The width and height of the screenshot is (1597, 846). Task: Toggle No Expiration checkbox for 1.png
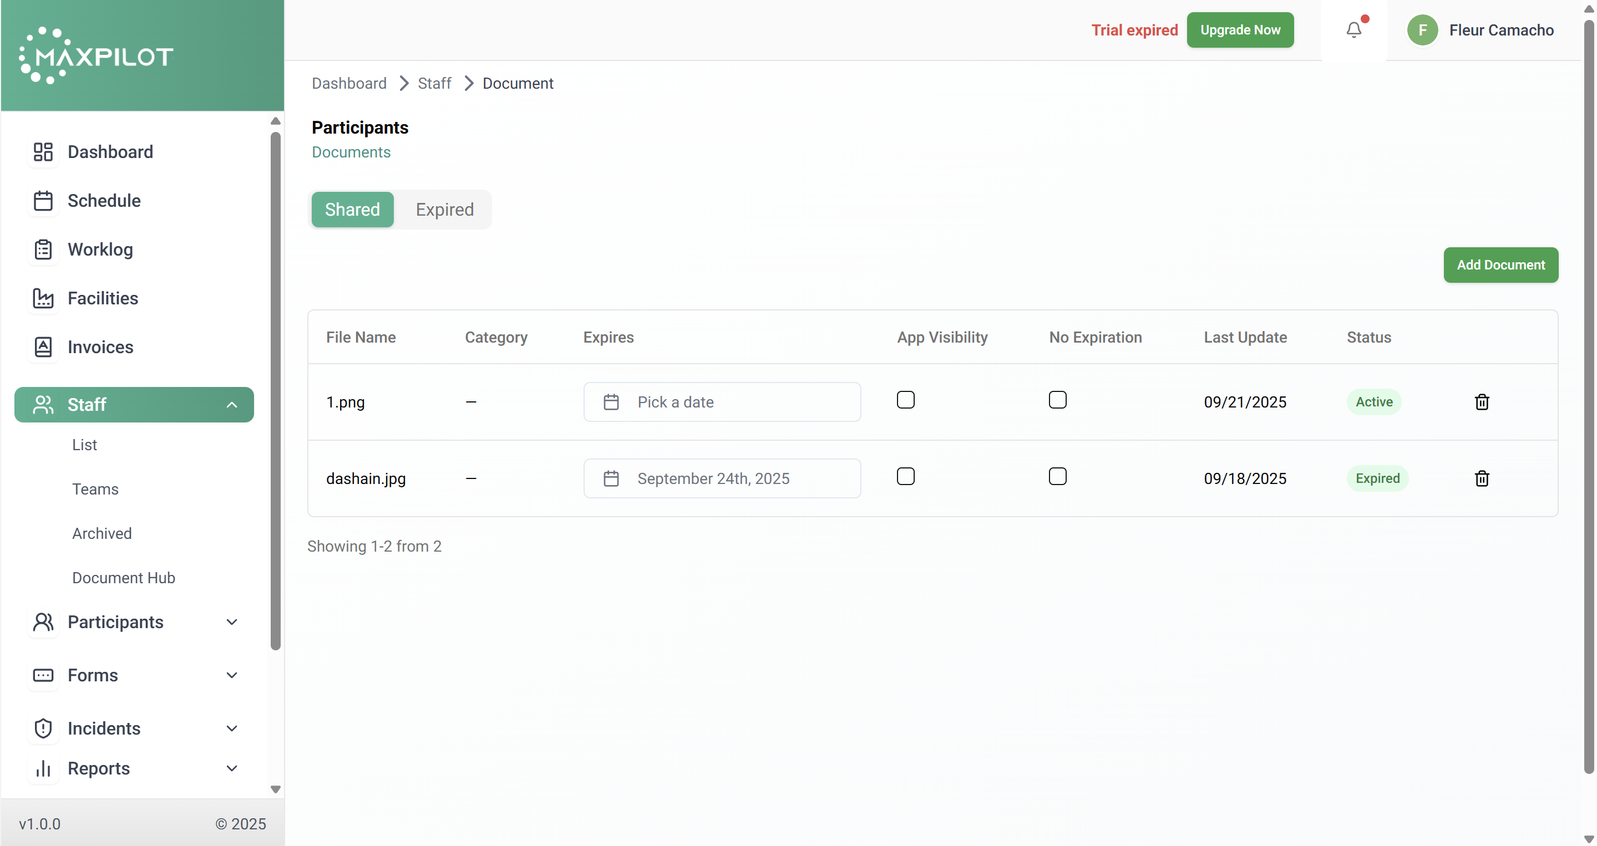pyautogui.click(x=1057, y=400)
